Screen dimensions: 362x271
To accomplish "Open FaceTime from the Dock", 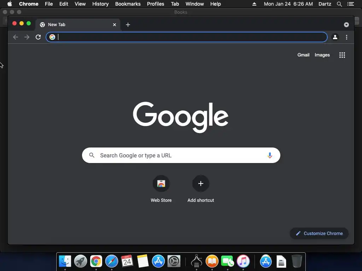I will pos(227,261).
